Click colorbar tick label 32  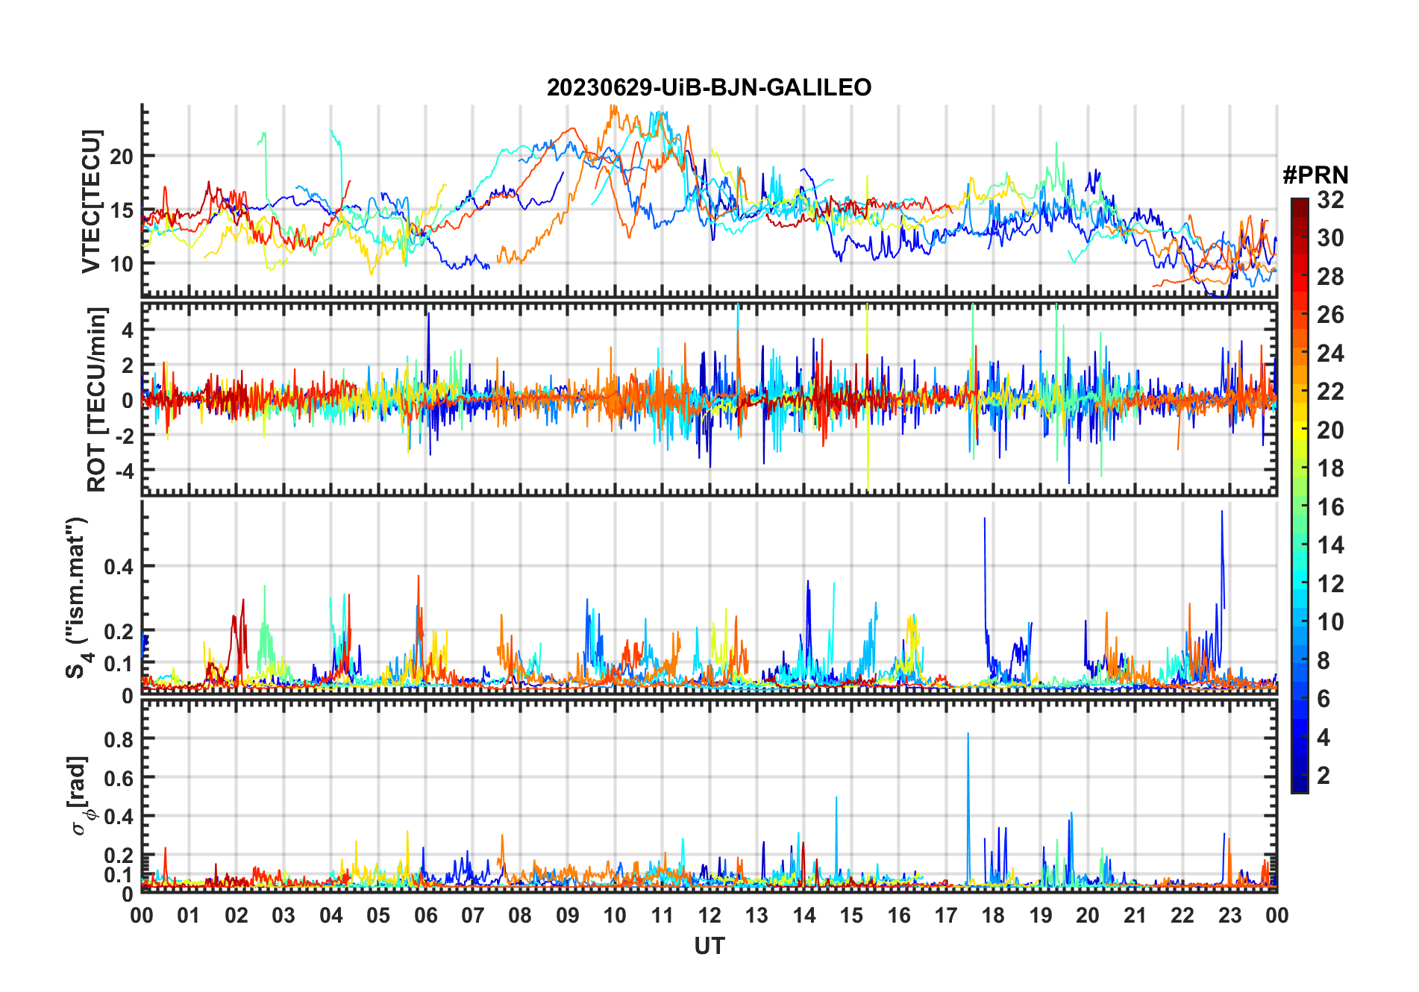[1330, 200]
